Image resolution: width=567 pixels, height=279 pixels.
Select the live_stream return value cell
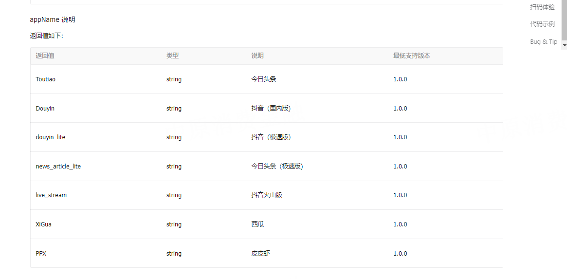[x=51, y=195]
